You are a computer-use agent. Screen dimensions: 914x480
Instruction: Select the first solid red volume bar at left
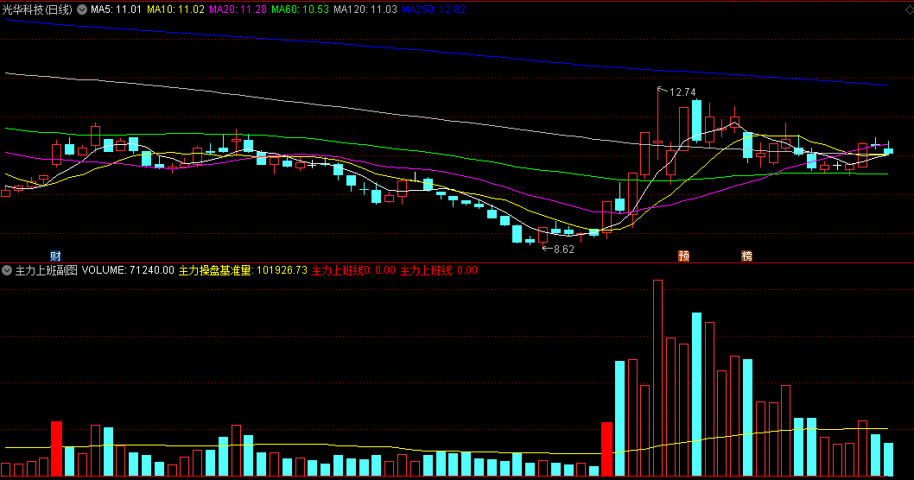56,449
